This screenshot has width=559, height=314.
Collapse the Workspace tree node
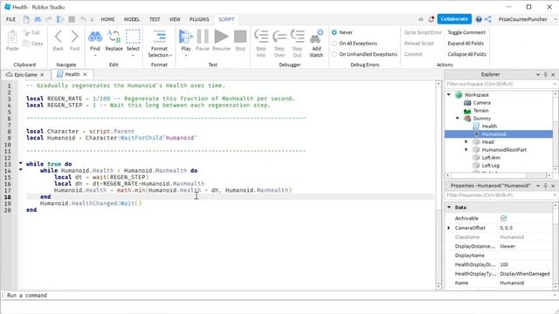449,95
